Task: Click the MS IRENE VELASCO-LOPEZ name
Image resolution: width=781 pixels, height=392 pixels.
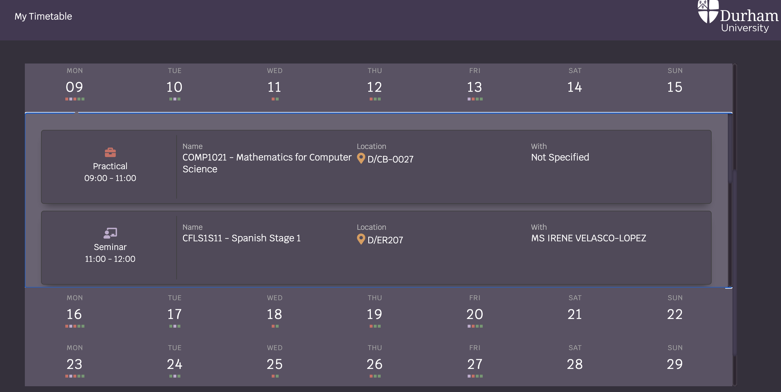Action: 588,238
